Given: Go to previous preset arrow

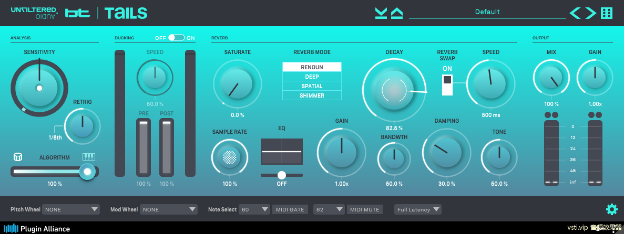Looking at the screenshot, I should [x=575, y=13].
